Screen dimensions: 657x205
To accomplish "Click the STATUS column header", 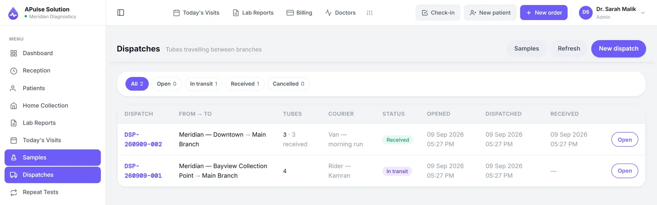I will click(393, 114).
